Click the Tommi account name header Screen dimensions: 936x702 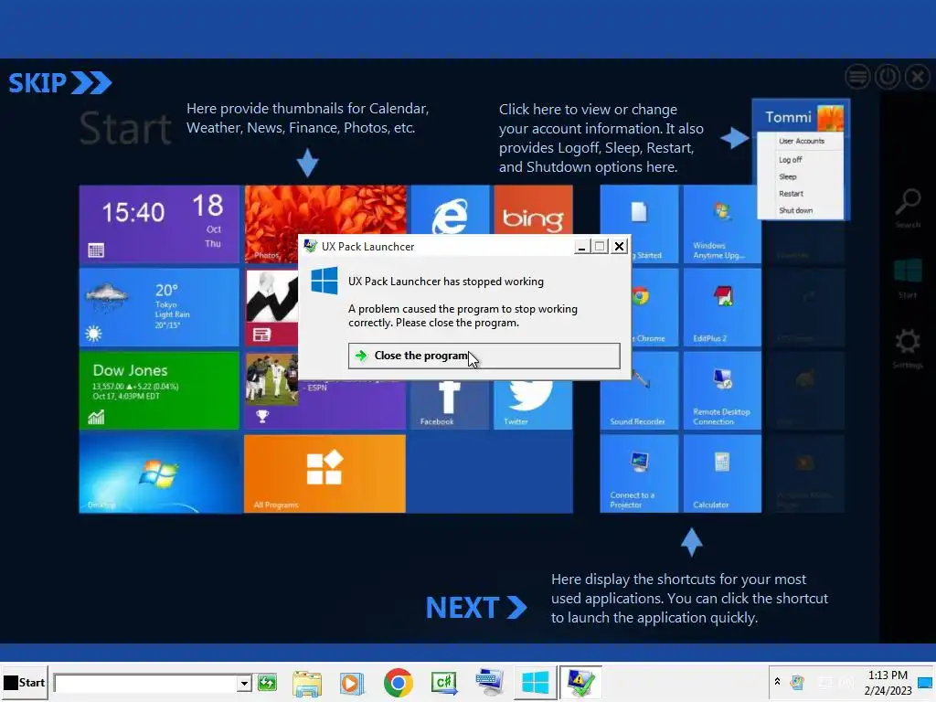tap(788, 117)
